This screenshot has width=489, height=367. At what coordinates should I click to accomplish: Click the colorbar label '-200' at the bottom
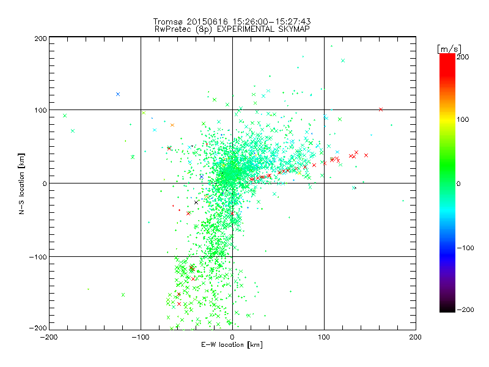coord(465,310)
